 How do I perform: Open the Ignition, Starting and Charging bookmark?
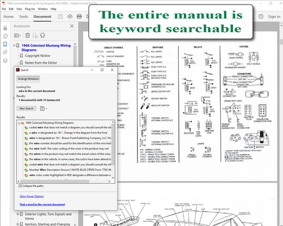coord(48,224)
